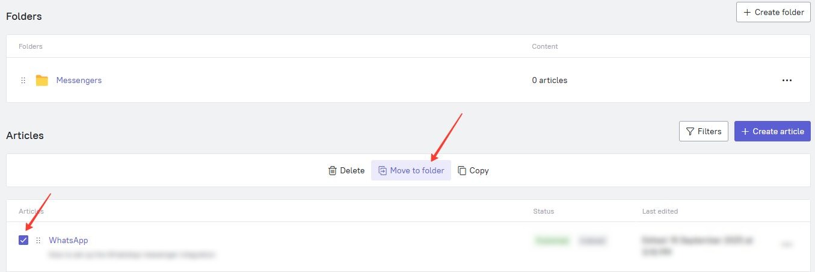Click the Folders column header
Screen dimensions: 815x272
[x=31, y=46]
